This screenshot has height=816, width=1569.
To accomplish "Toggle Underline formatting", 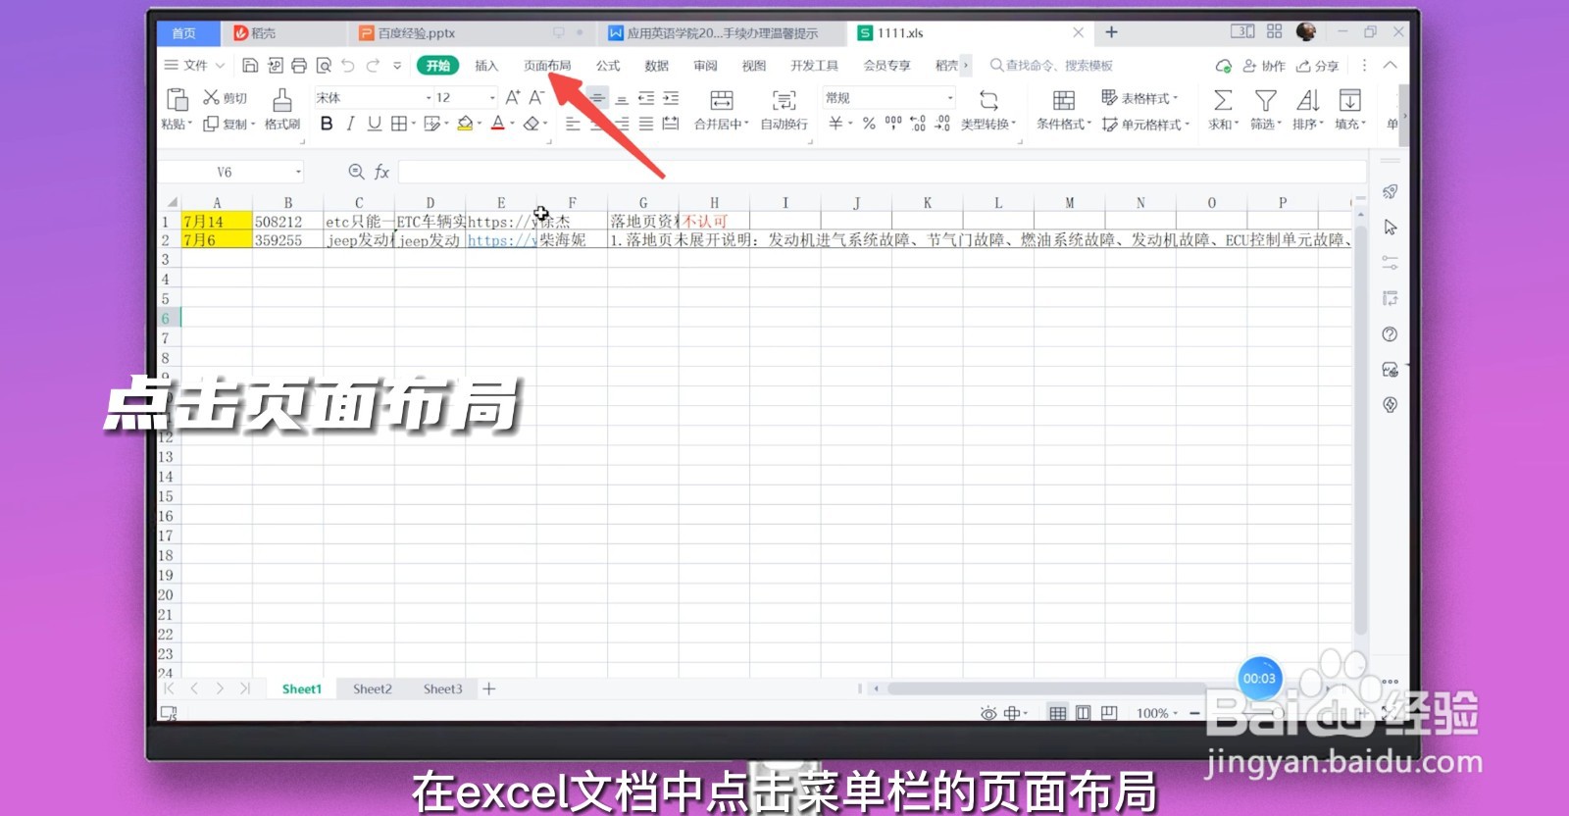I will coord(374,124).
